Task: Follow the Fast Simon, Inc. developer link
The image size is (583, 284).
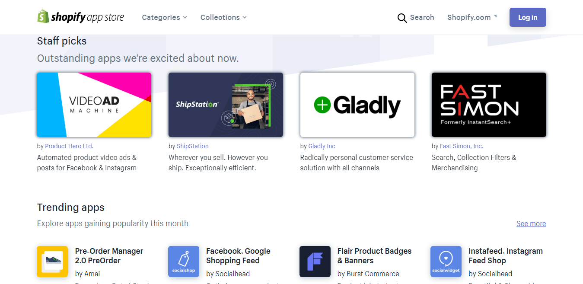Action: click(x=462, y=146)
